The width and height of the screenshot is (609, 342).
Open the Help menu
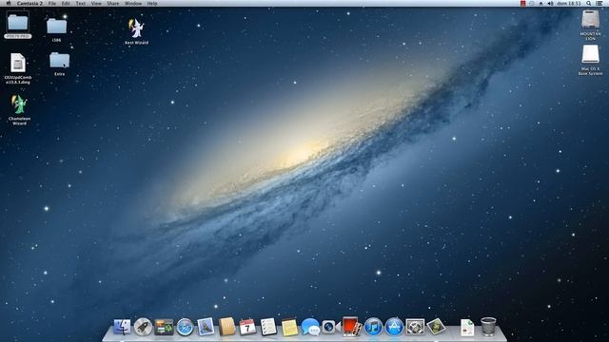click(152, 3)
